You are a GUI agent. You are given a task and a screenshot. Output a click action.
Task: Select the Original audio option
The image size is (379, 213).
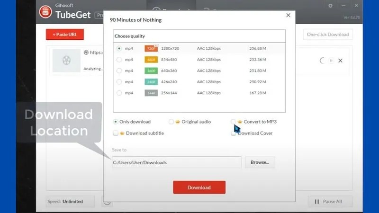pos(171,122)
